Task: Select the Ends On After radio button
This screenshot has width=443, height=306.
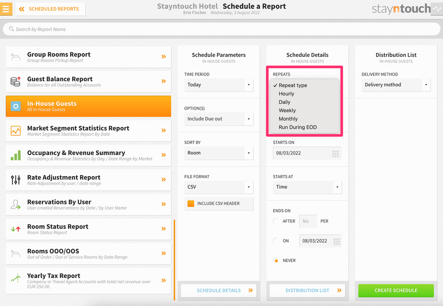Action: tap(276, 221)
